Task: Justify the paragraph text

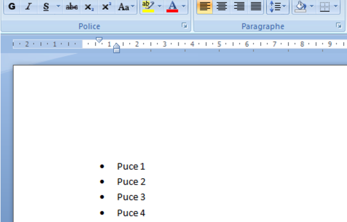Action: (x=256, y=7)
